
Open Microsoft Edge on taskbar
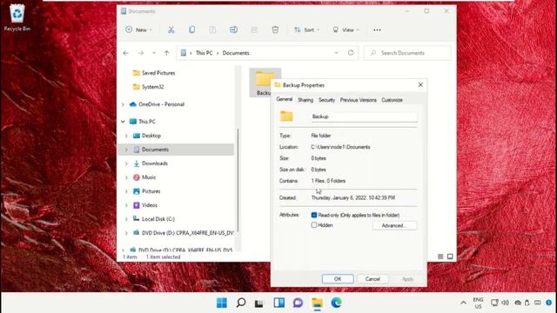coord(336,303)
